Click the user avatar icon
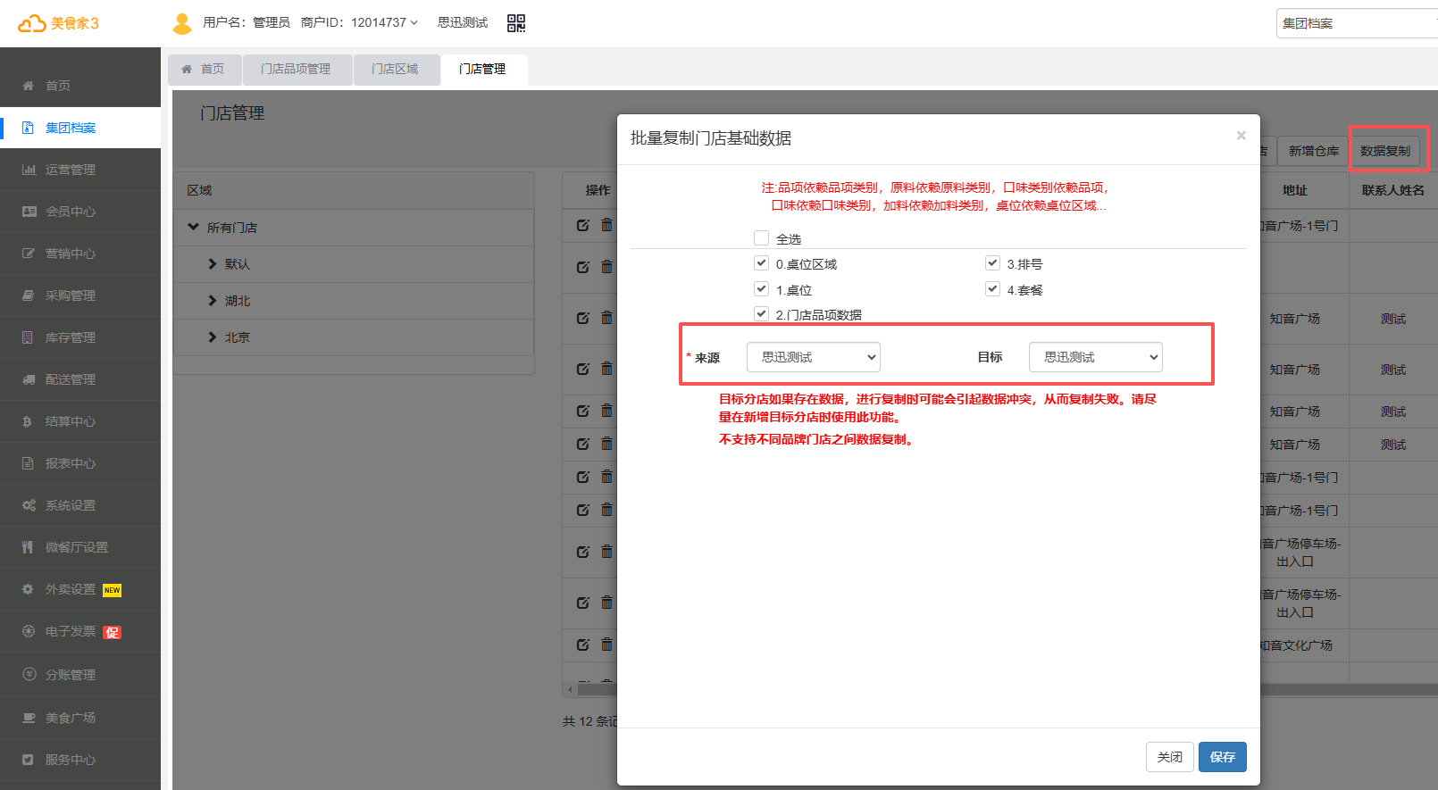Image resolution: width=1438 pixels, height=790 pixels. tap(182, 23)
